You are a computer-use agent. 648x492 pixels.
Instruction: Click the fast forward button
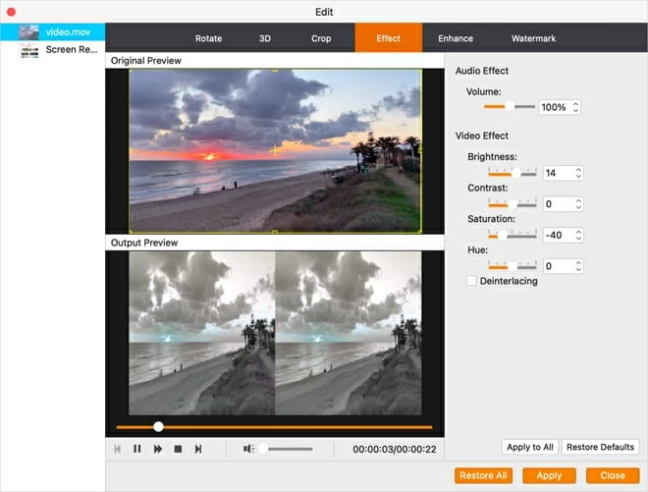(158, 449)
